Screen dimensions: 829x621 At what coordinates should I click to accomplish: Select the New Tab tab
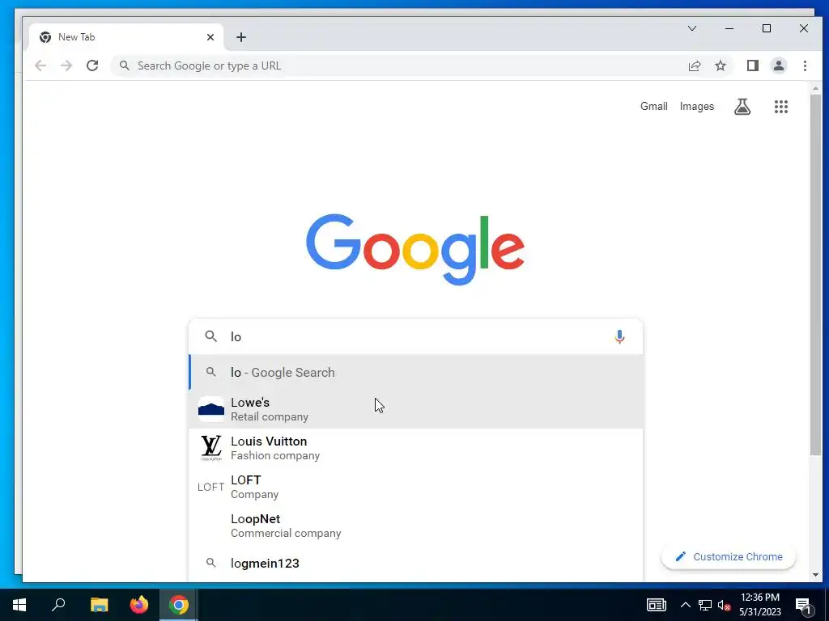[x=127, y=37]
